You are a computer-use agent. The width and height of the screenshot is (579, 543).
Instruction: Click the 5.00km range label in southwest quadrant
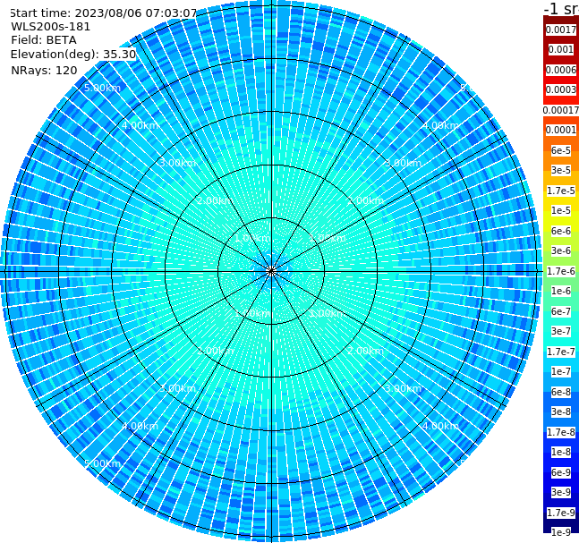(102, 463)
